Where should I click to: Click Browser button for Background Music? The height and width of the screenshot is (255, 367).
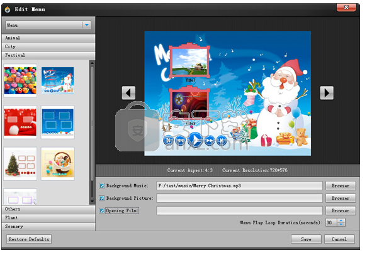click(341, 186)
